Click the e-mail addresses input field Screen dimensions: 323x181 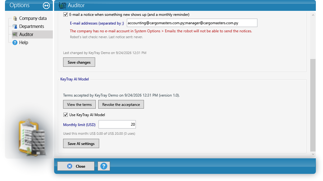(x=192, y=23)
